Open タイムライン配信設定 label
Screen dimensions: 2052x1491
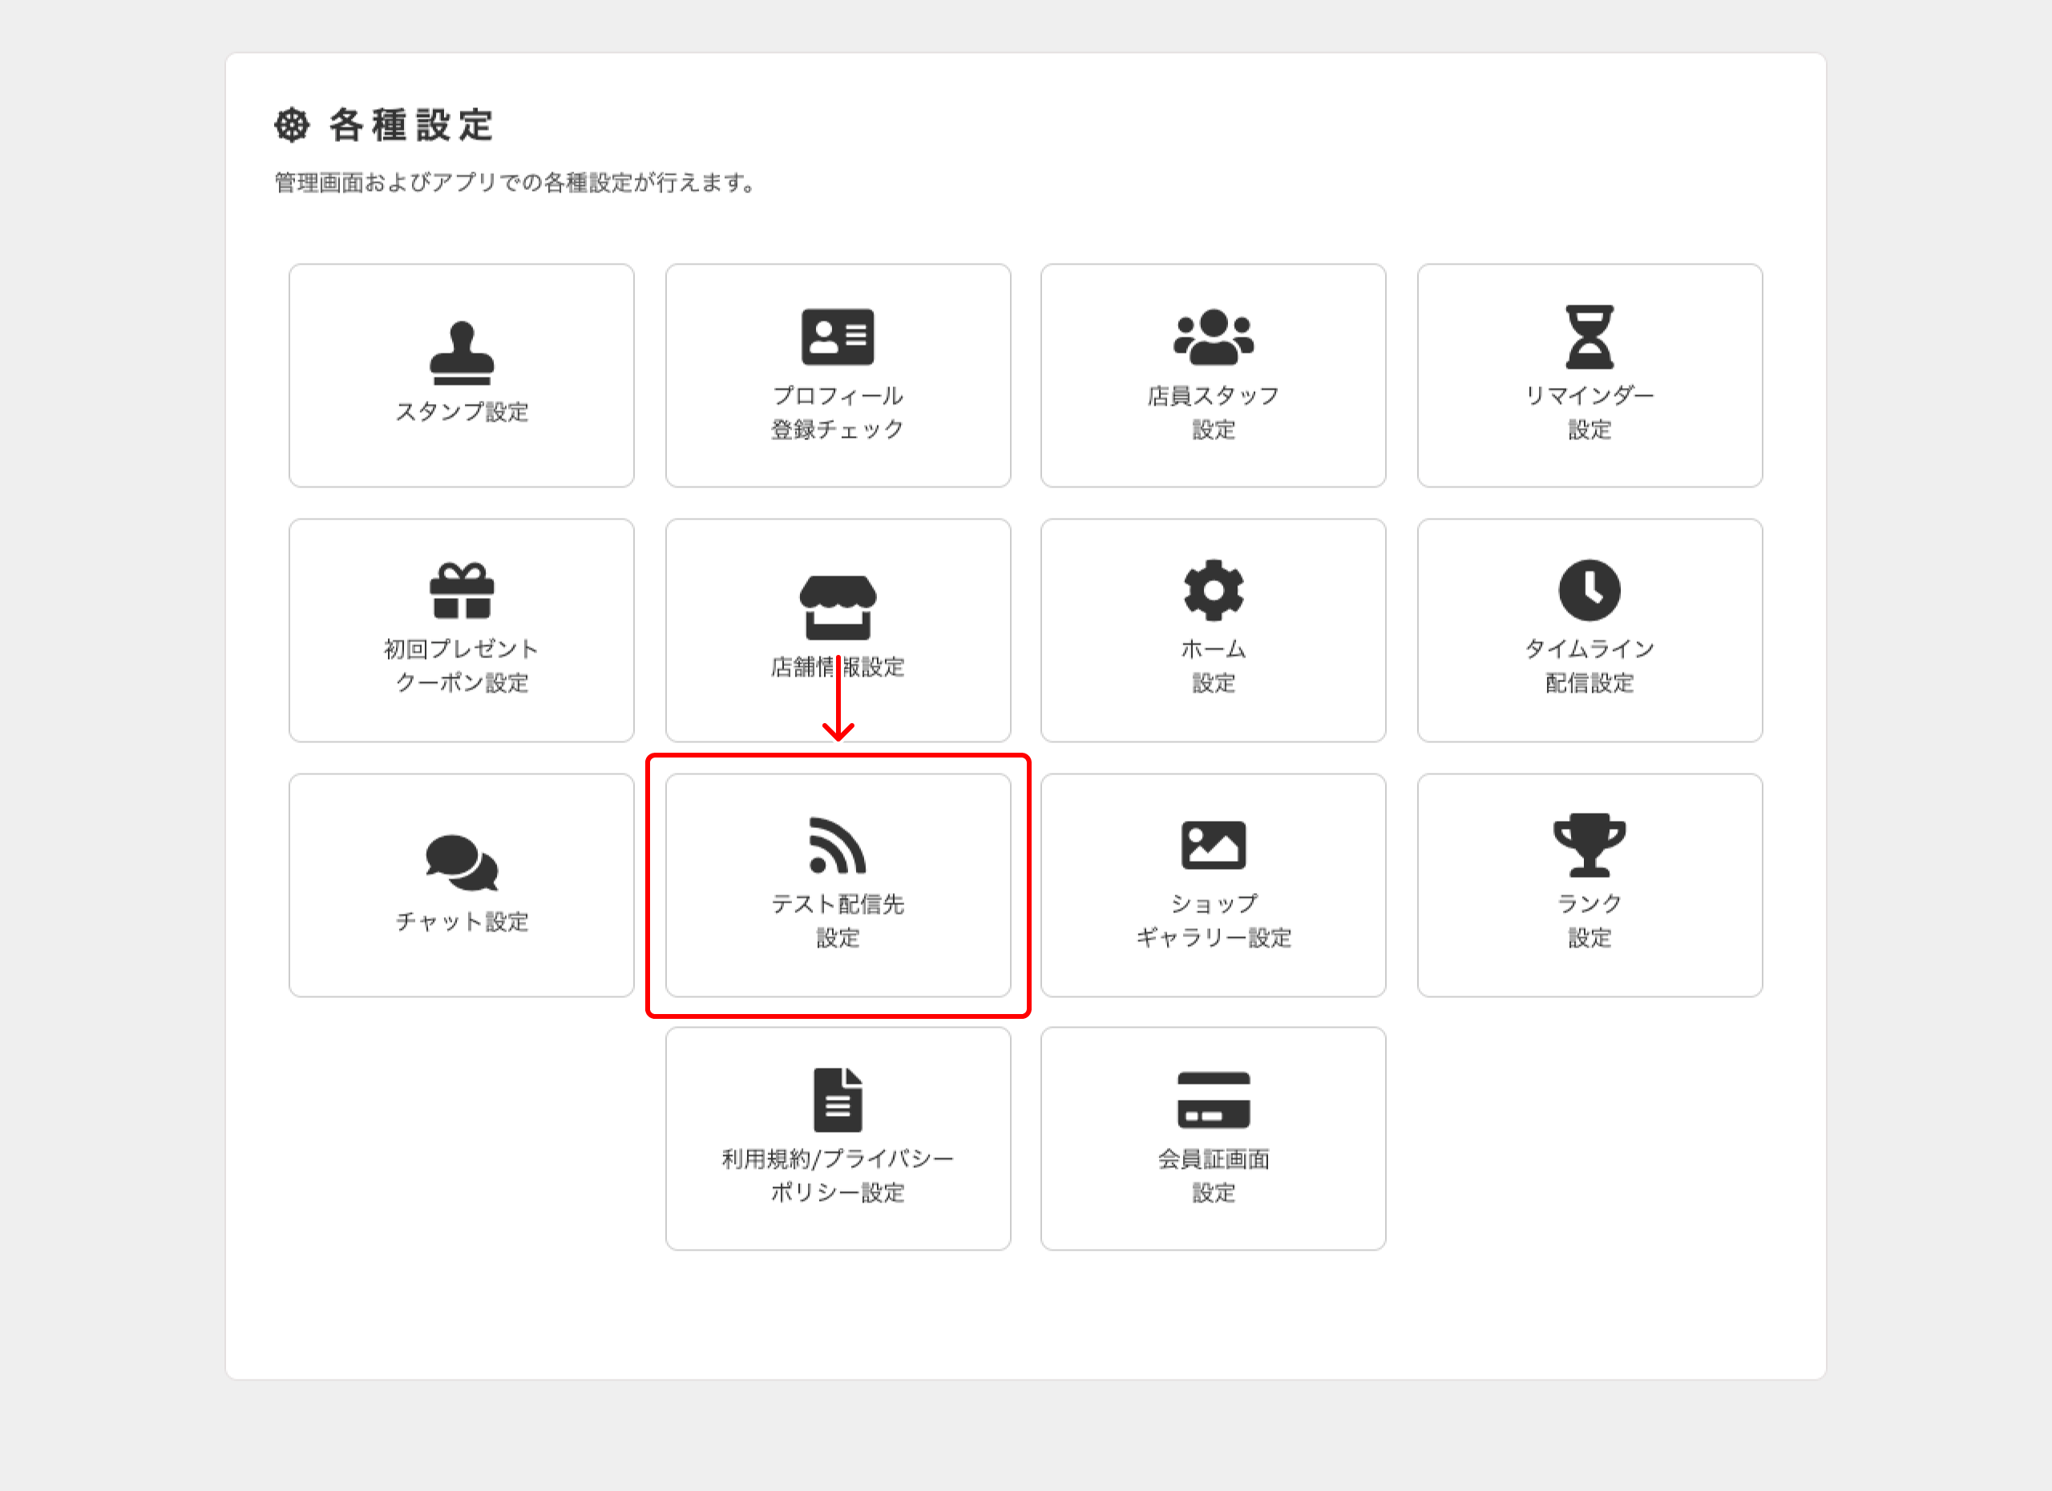click(x=1589, y=666)
